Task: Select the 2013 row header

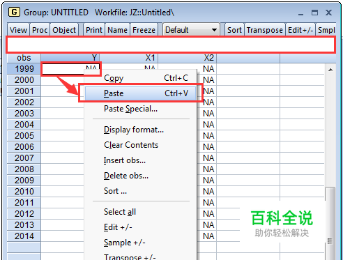Action: click(24, 225)
